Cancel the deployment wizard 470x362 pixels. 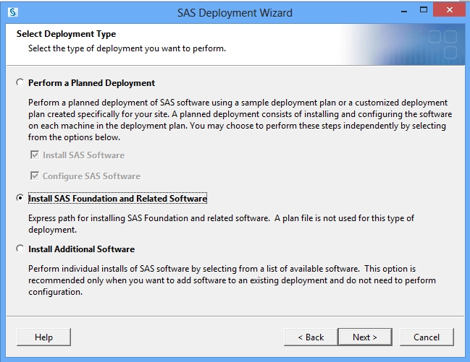point(427,337)
